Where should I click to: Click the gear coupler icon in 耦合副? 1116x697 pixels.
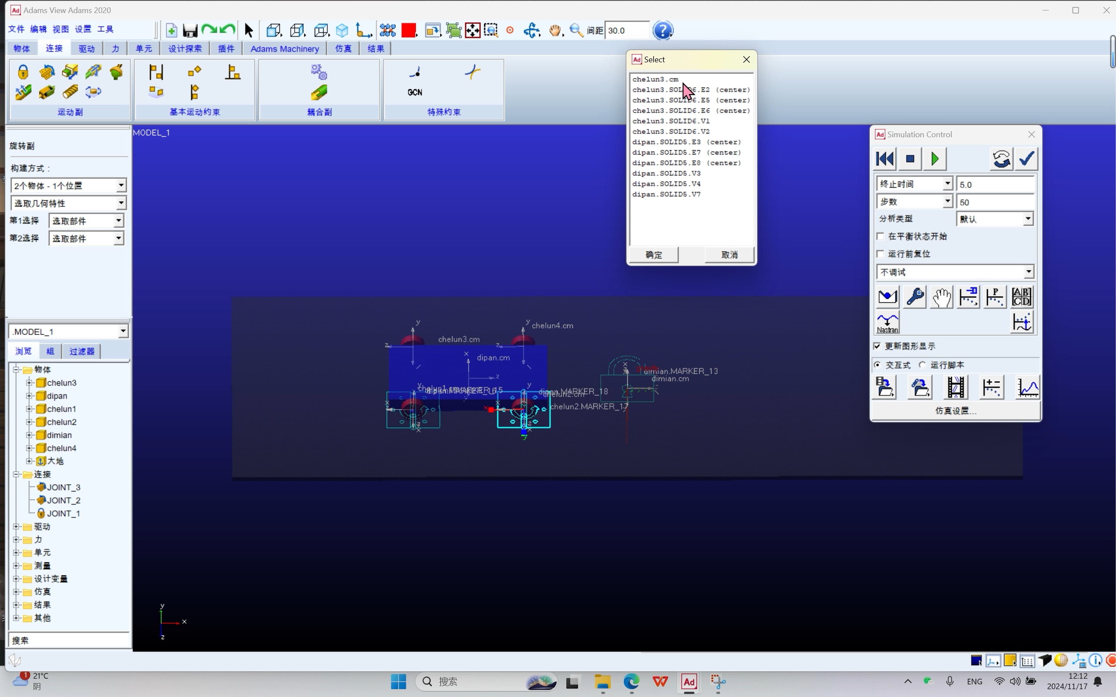click(319, 72)
